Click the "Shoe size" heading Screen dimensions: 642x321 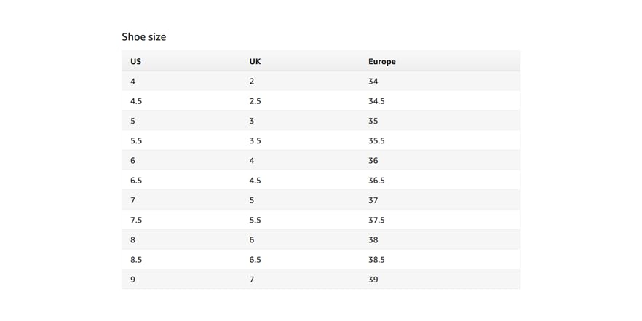(143, 36)
